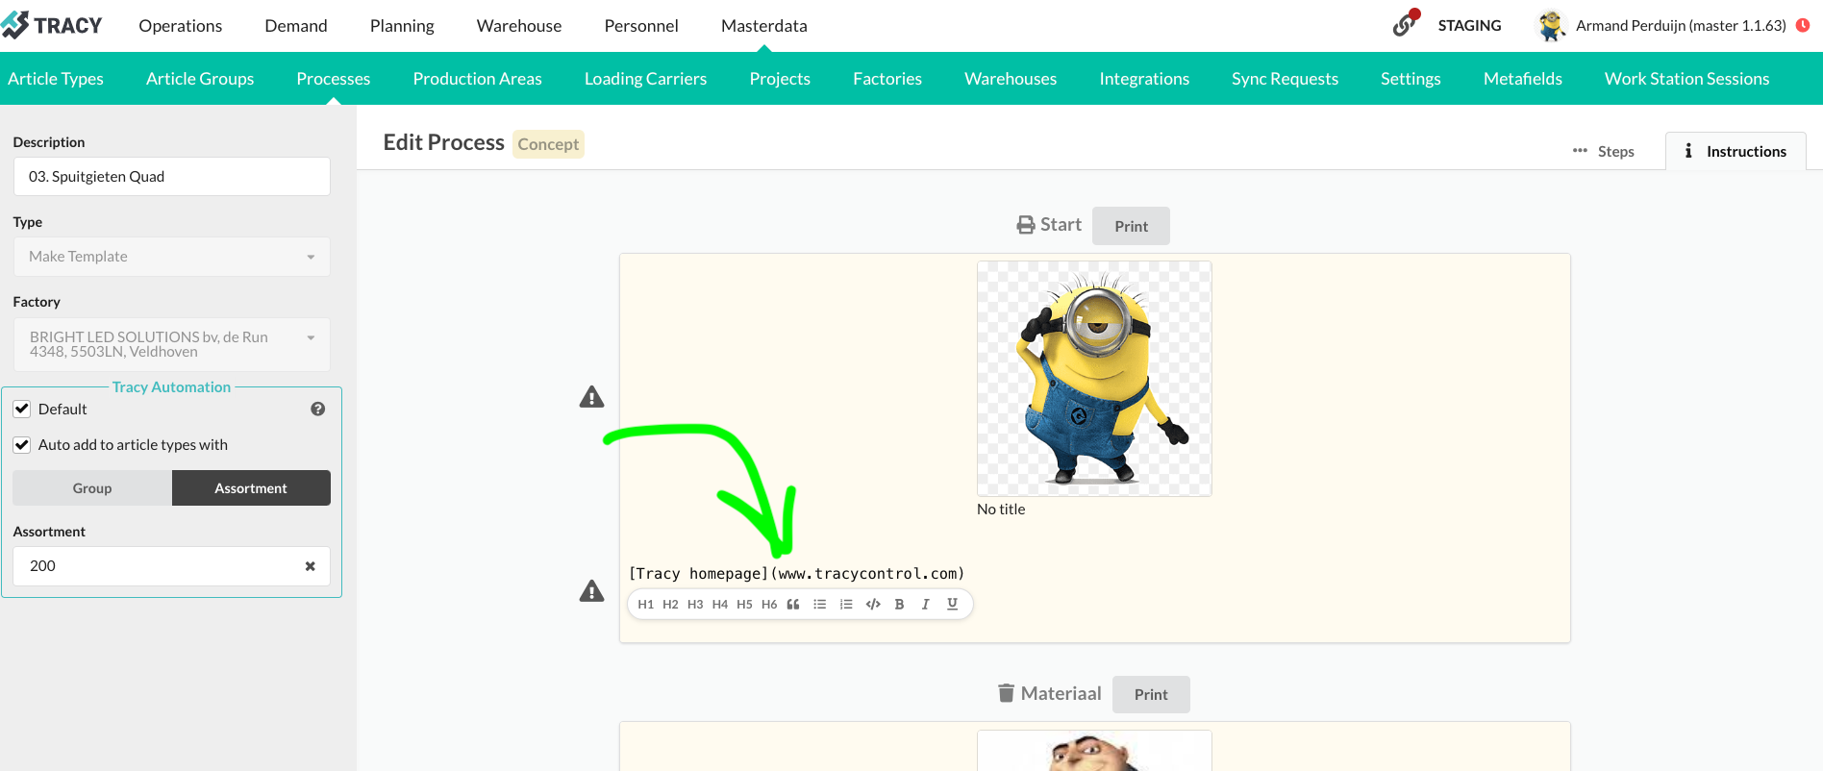Open the Warehouse menu
This screenshot has width=1823, height=771.
coord(519,26)
